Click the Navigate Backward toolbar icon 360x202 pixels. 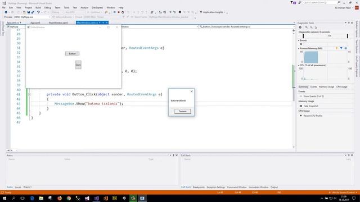6,12
